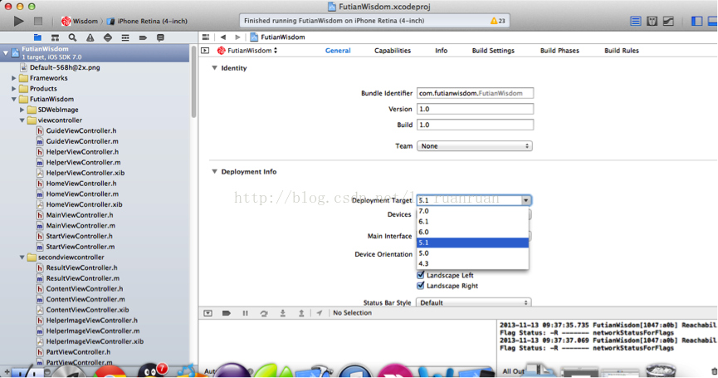Toggle the Landscape Right checkbox
718x378 pixels.
coord(420,286)
